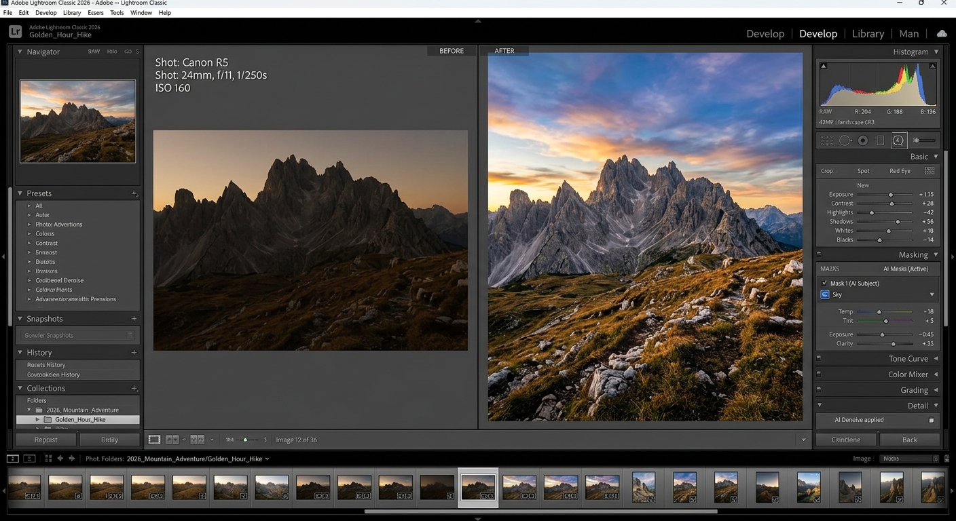
Task: Open the cloud sync icon
Action: click(942, 33)
